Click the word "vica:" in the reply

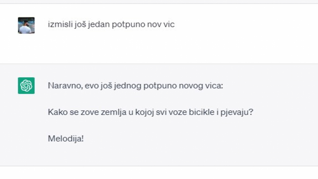click(213, 86)
